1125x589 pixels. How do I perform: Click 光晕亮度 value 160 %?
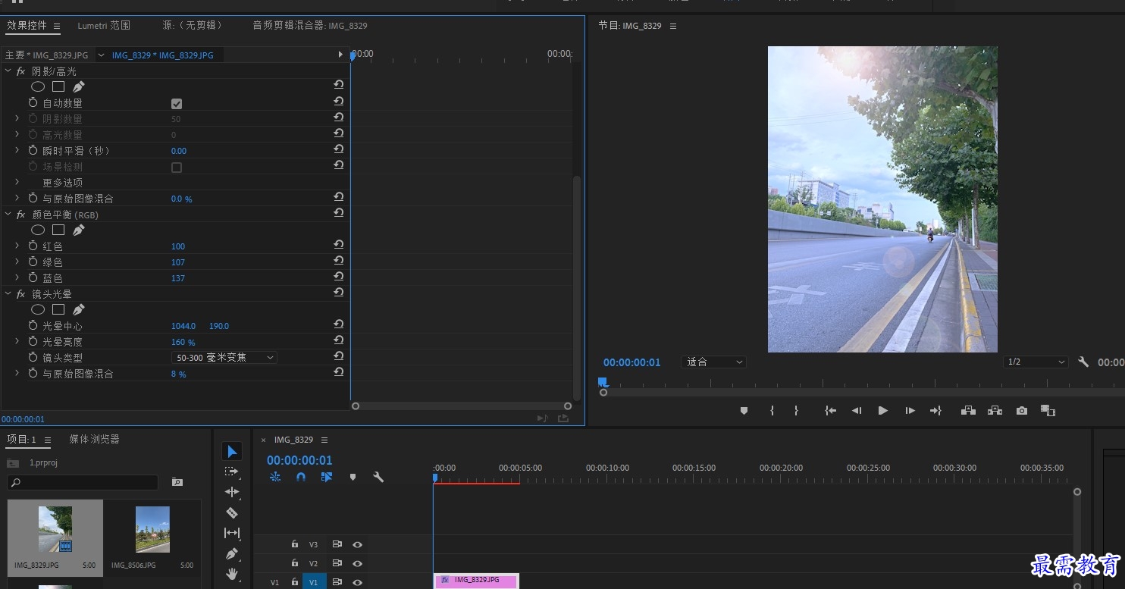(183, 343)
